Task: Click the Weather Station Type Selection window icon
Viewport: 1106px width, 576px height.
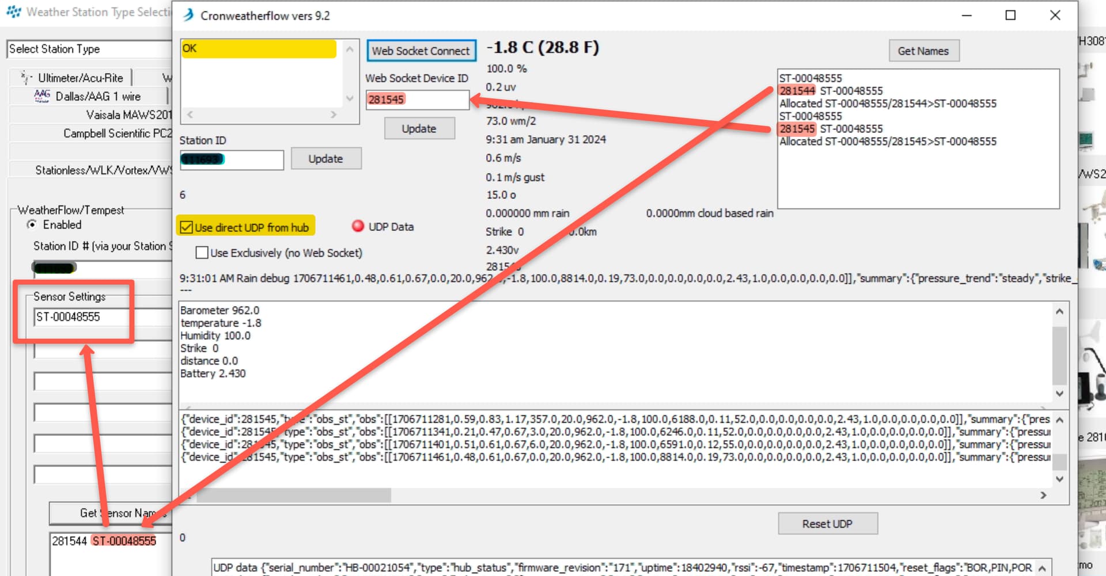Action: 14,12
